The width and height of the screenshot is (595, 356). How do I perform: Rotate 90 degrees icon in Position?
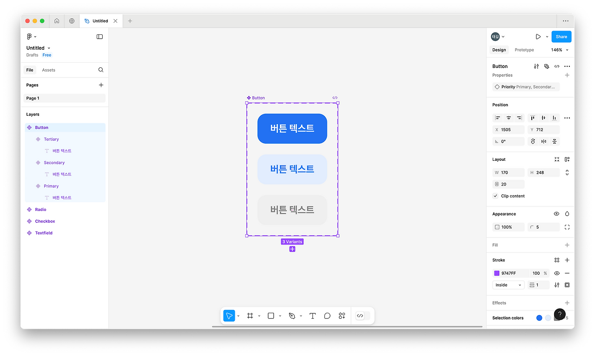pos(533,141)
